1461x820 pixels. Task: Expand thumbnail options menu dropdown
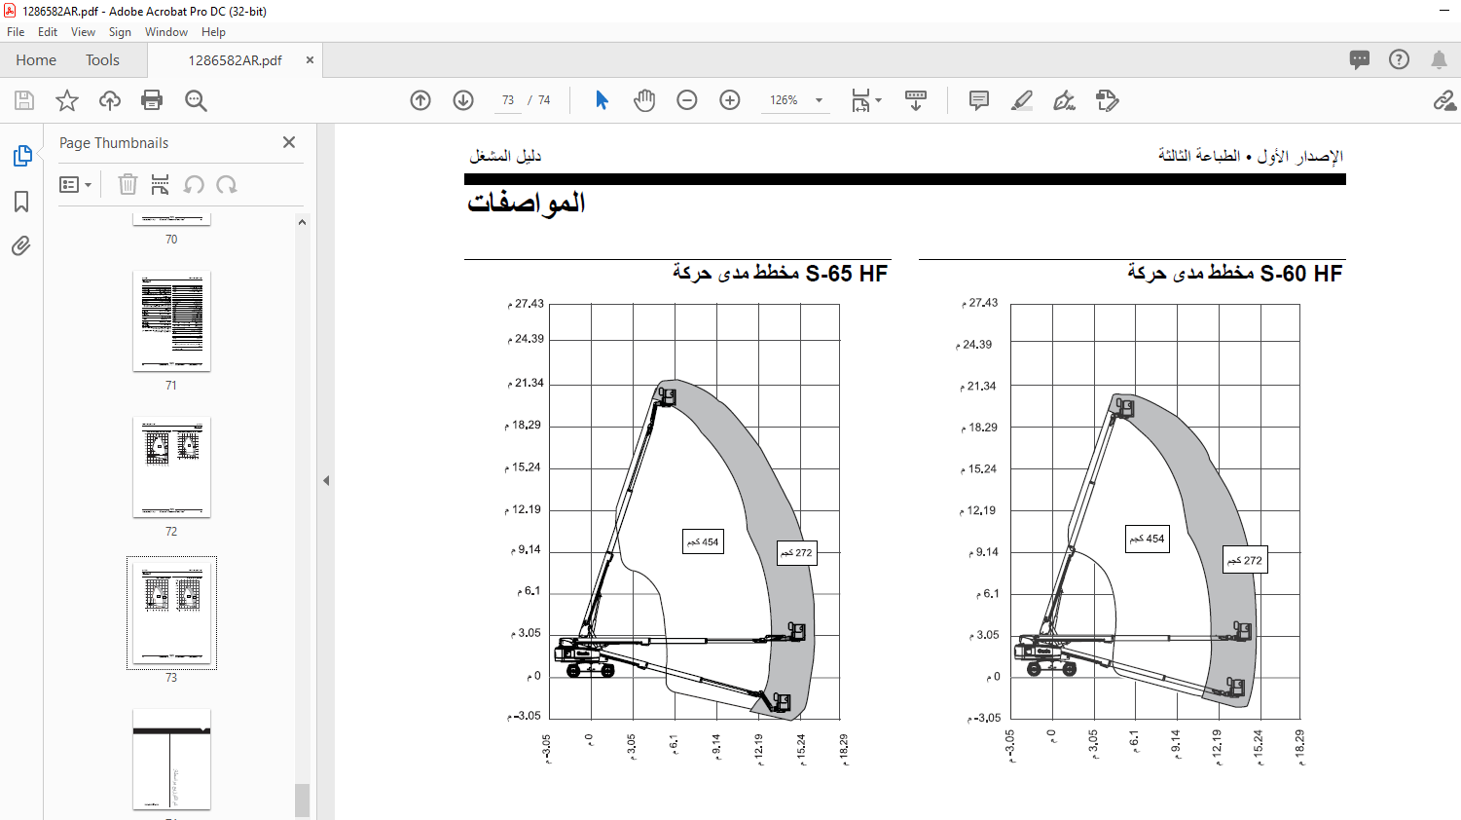pos(75,184)
